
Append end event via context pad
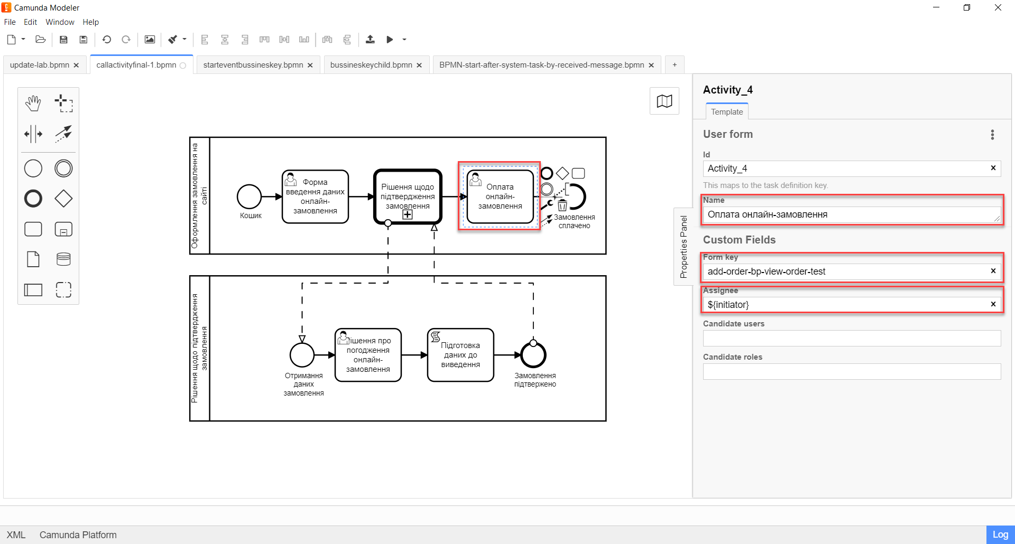pos(547,173)
